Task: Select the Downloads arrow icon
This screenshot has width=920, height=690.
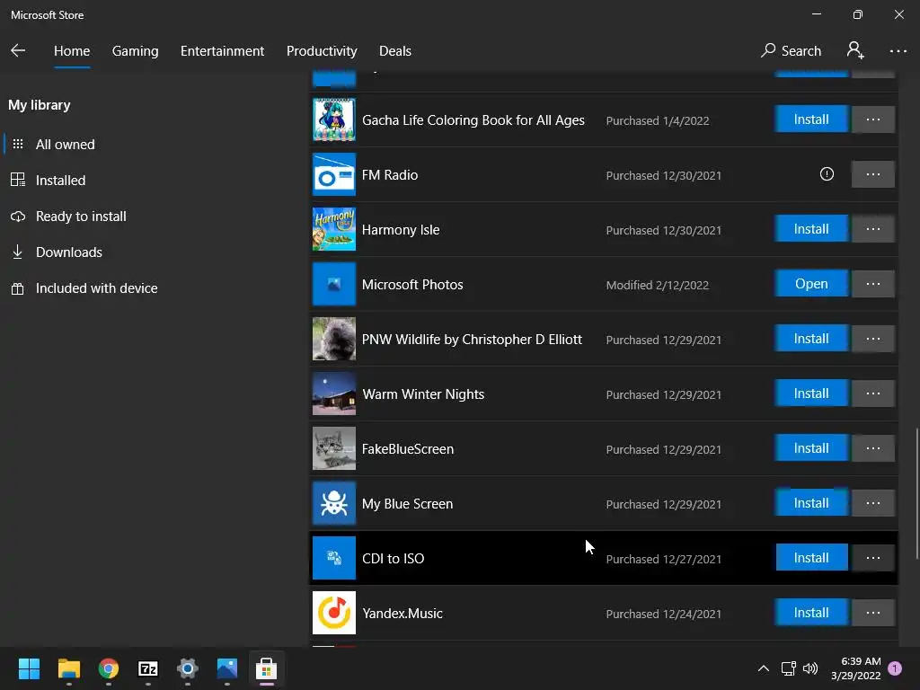Action: (18, 252)
